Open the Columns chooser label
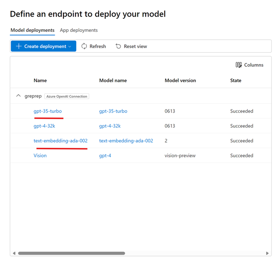Viewport: 276px width, 262px height. 253,65
